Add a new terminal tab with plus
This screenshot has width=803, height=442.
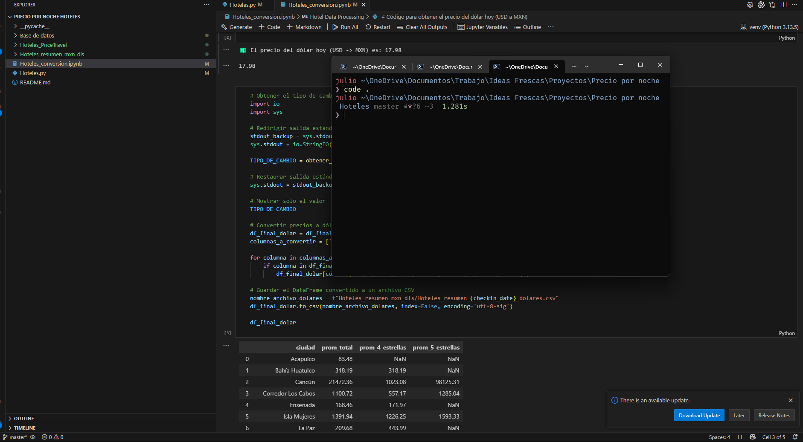tap(574, 66)
